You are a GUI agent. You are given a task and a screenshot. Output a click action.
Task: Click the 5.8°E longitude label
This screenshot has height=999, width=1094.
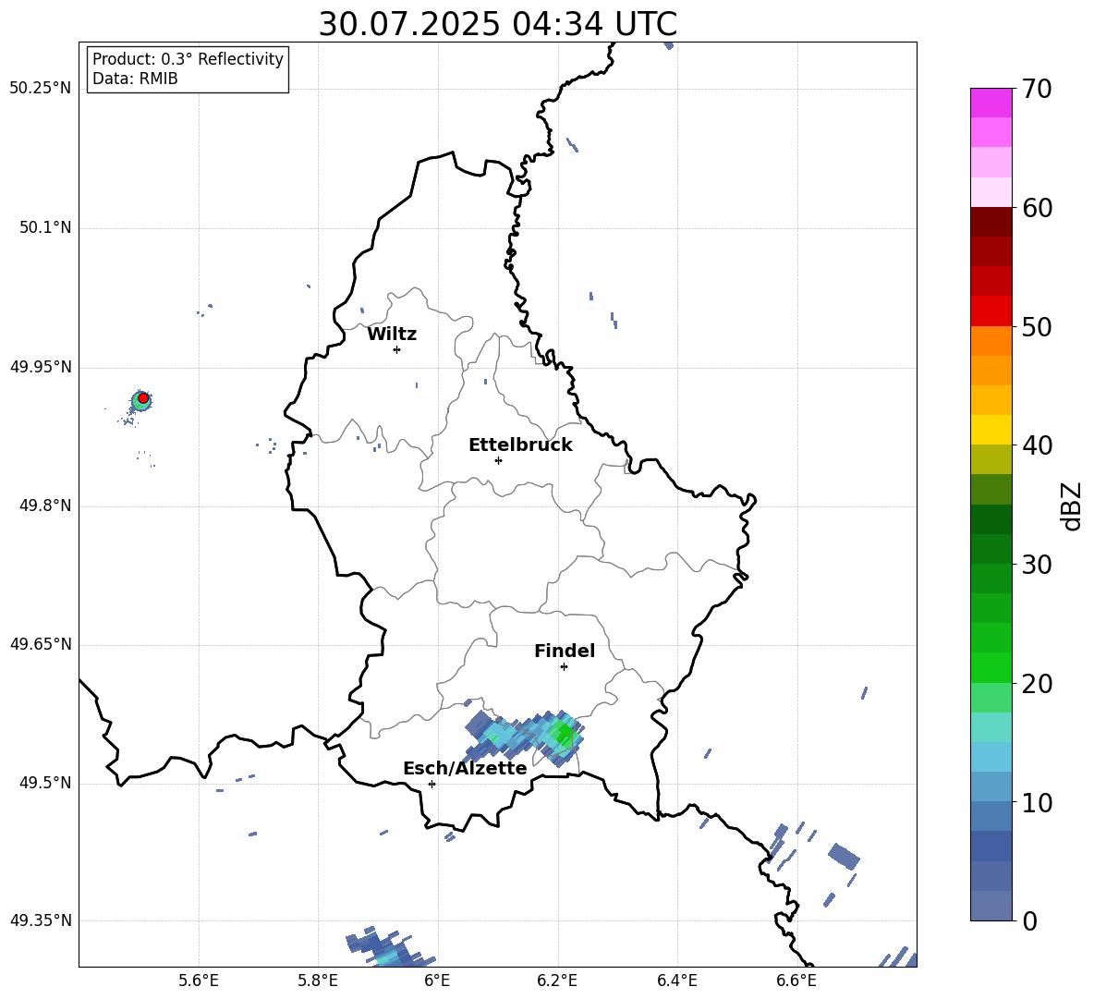[318, 981]
